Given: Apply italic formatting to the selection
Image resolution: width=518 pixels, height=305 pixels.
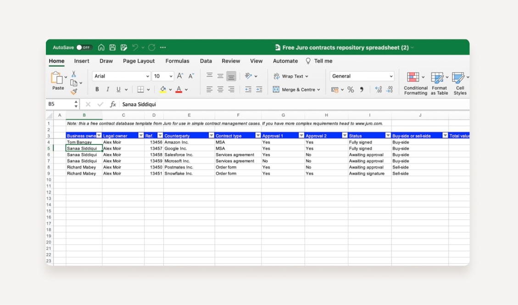Looking at the screenshot, I should point(107,89).
